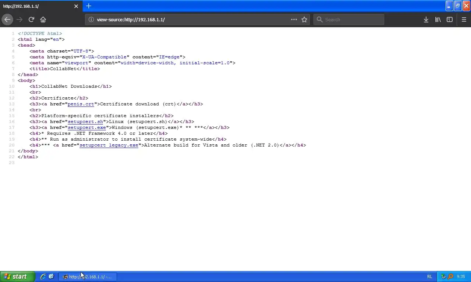Go back with the back arrow button
The width and height of the screenshot is (471, 282).
(7, 19)
